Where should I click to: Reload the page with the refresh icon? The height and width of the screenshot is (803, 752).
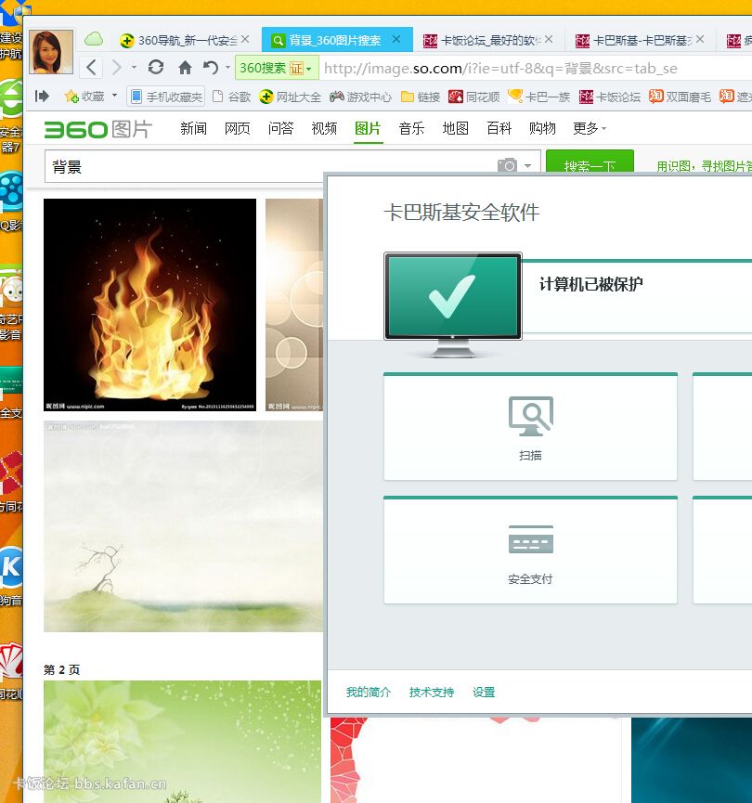point(156,67)
